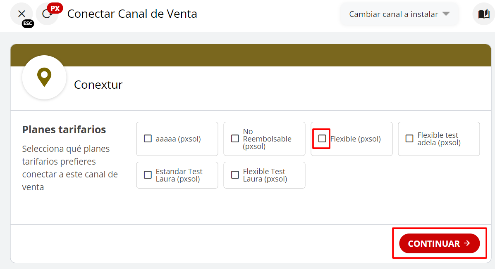Click the red PX badge
The image size is (495, 269).
(x=55, y=8)
